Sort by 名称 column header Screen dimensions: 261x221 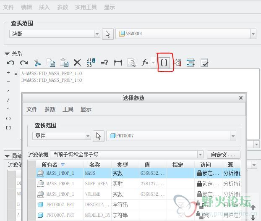[x=98, y=165]
